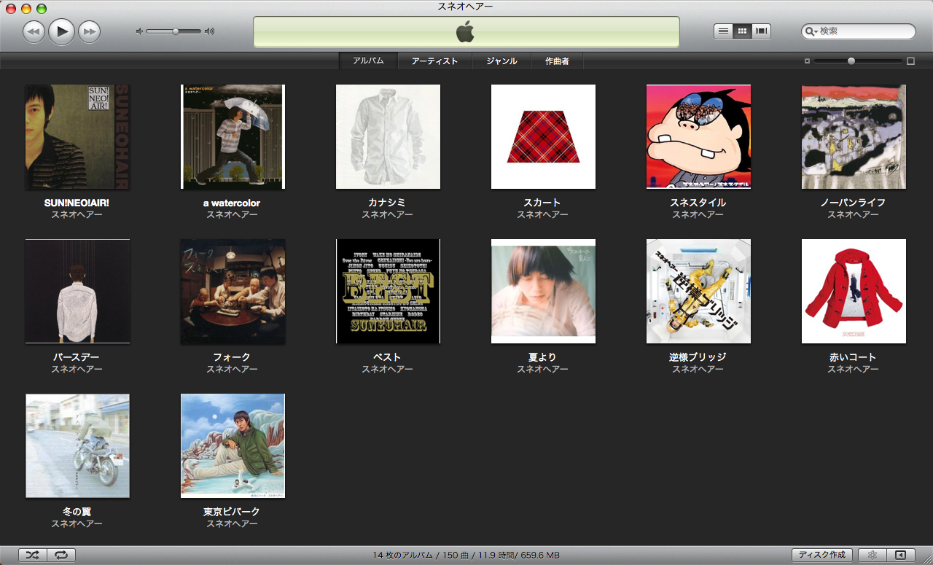Open the スネスタイル cartoon album cover
This screenshot has height=565, width=933.
pyautogui.click(x=698, y=136)
